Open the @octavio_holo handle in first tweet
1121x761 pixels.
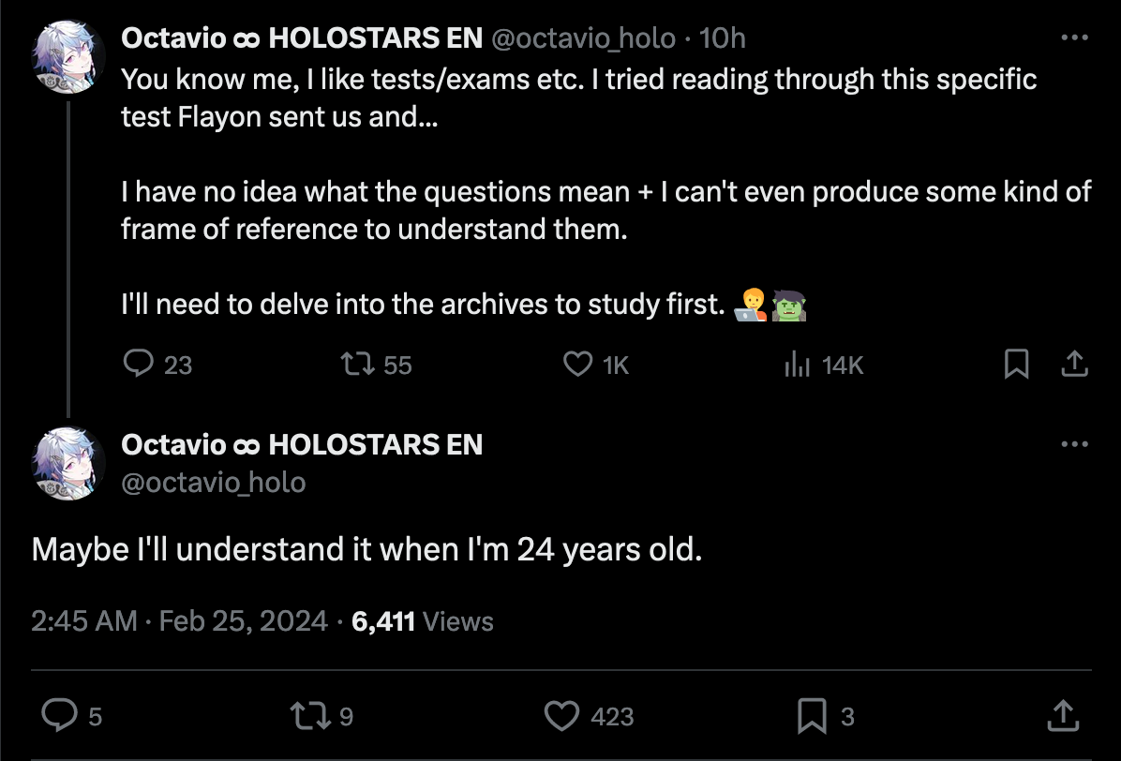[x=583, y=37]
